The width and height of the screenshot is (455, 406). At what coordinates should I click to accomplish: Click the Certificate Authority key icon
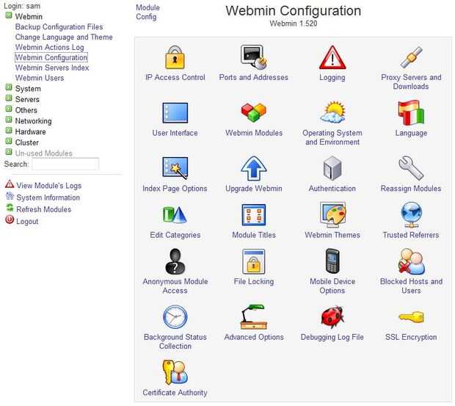[x=175, y=372]
